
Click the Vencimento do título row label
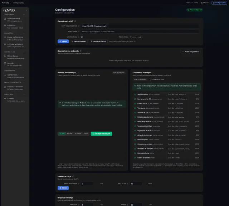click(x=145, y=126)
